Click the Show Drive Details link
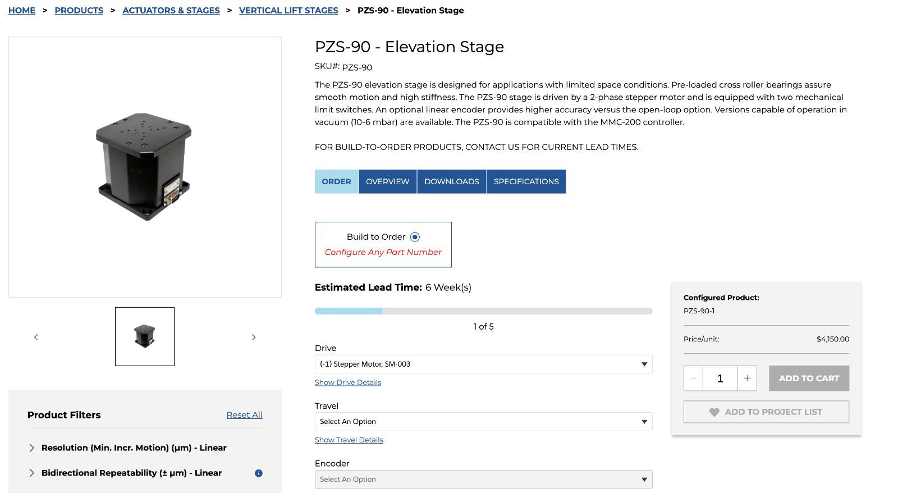Screen dimensions: 898x493 (348, 382)
